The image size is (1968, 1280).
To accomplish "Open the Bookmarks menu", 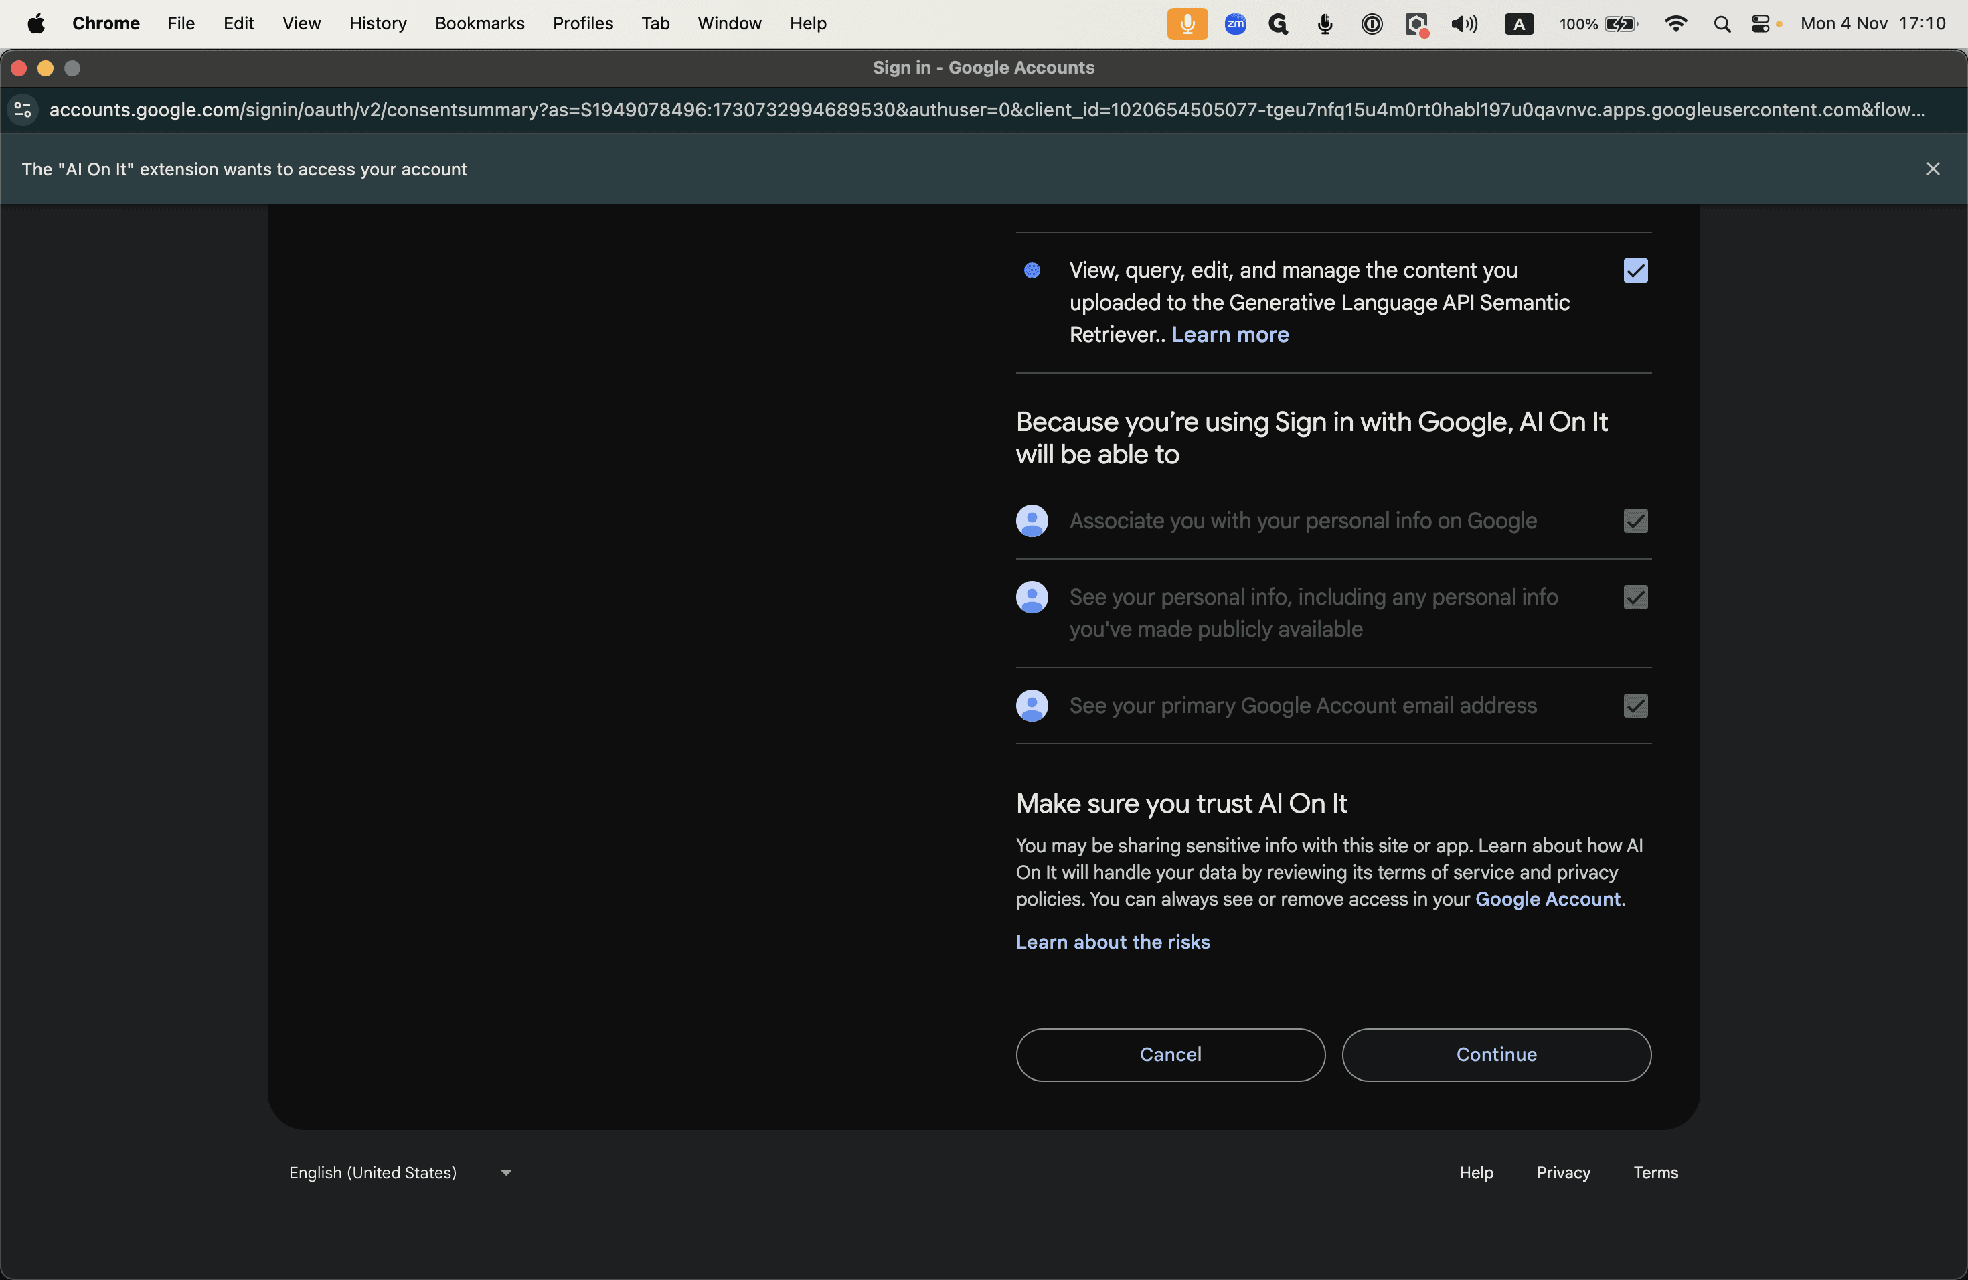I will 479,24.
